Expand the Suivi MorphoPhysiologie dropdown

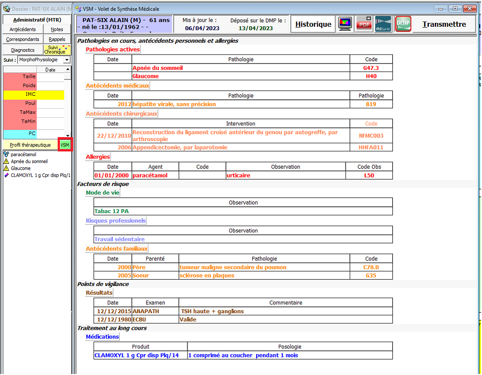(67, 60)
